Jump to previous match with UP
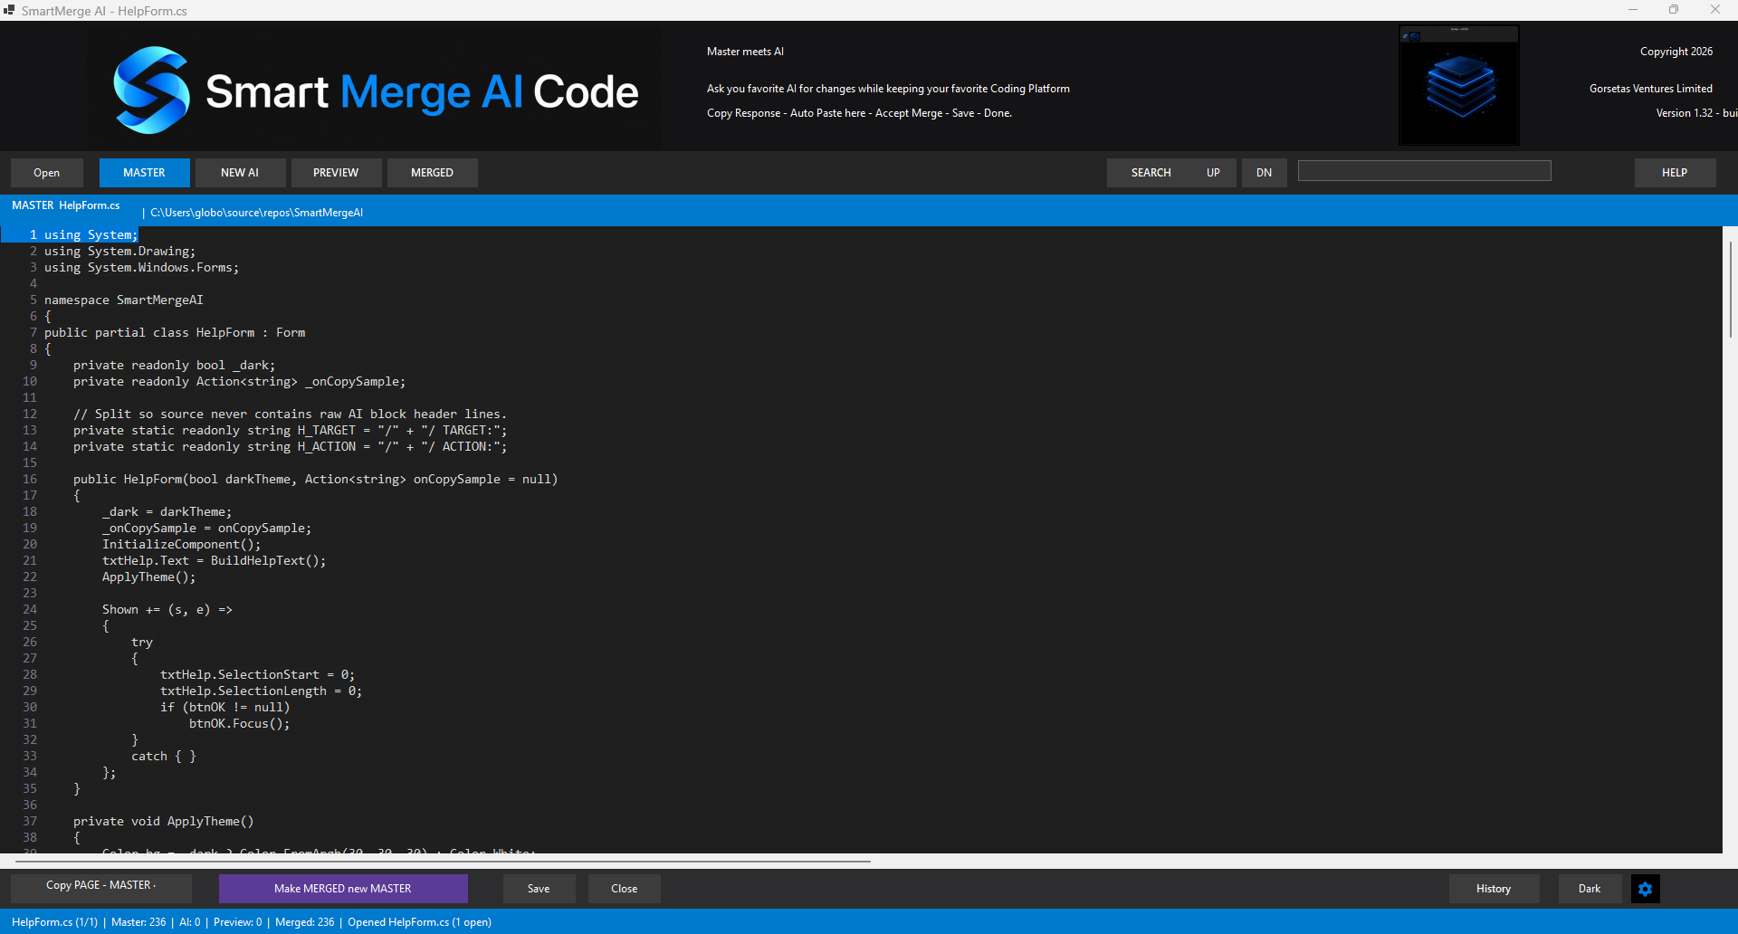 (x=1213, y=173)
